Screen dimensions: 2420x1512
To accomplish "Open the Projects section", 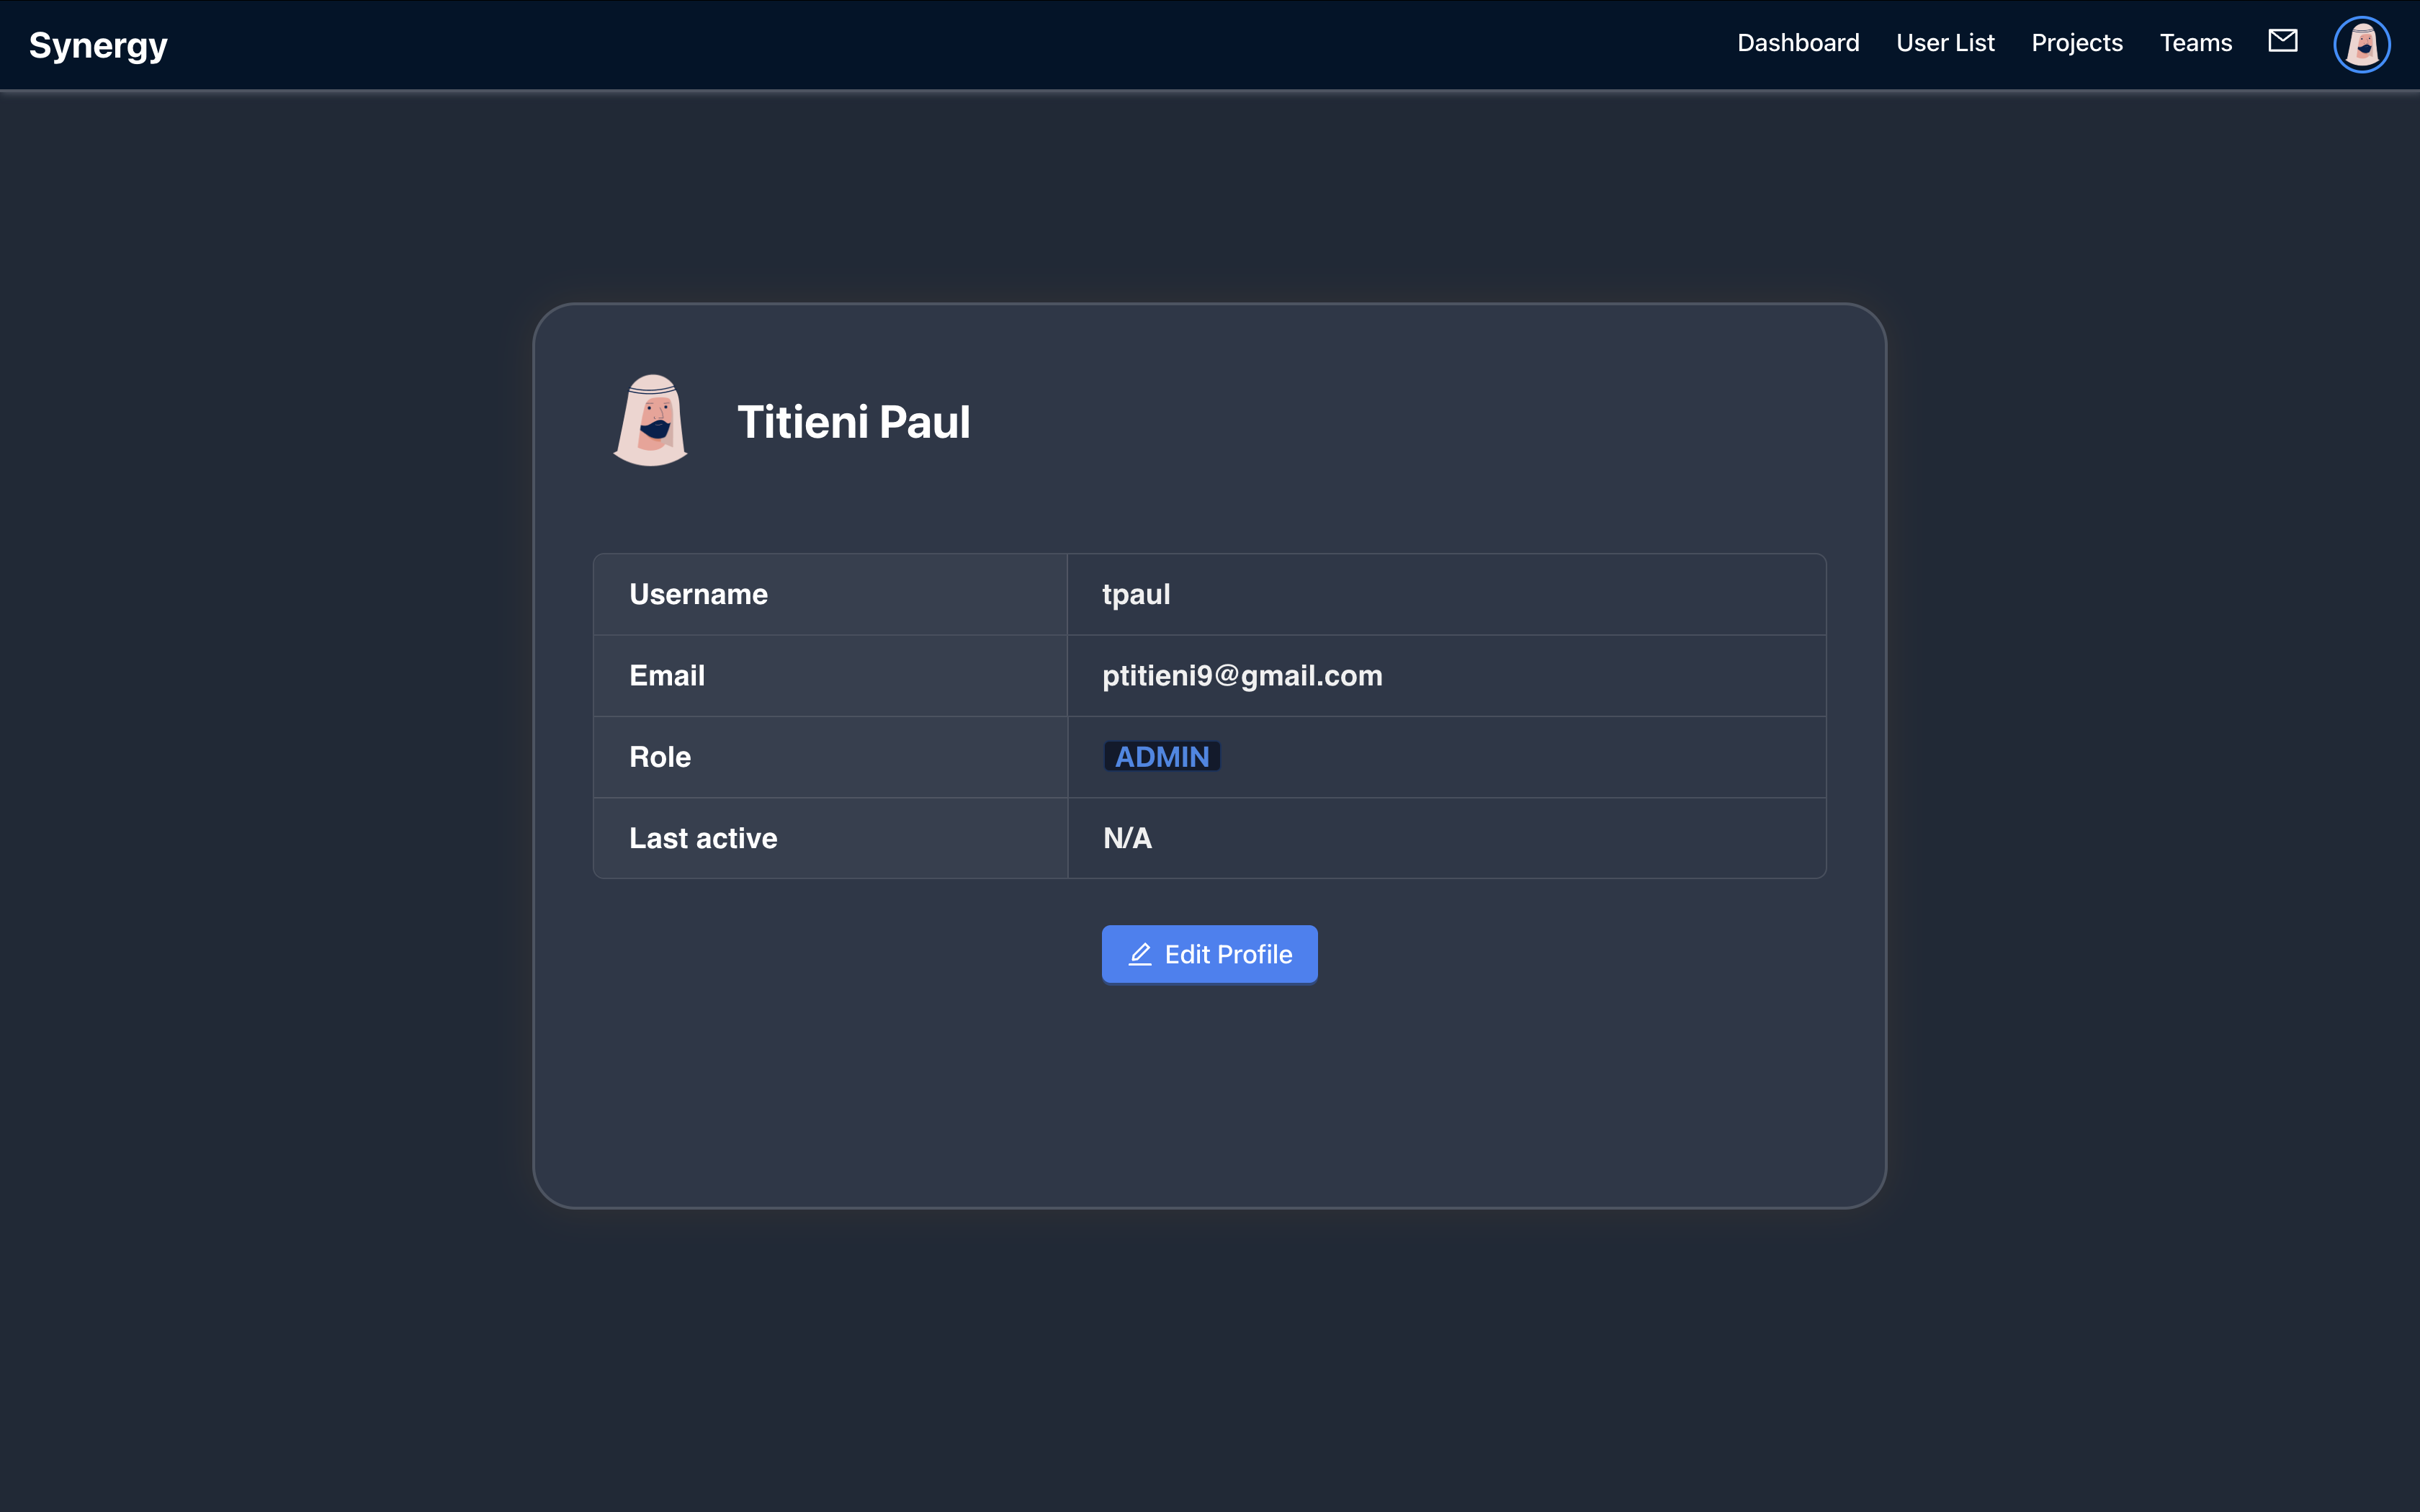I will 2076,43.
